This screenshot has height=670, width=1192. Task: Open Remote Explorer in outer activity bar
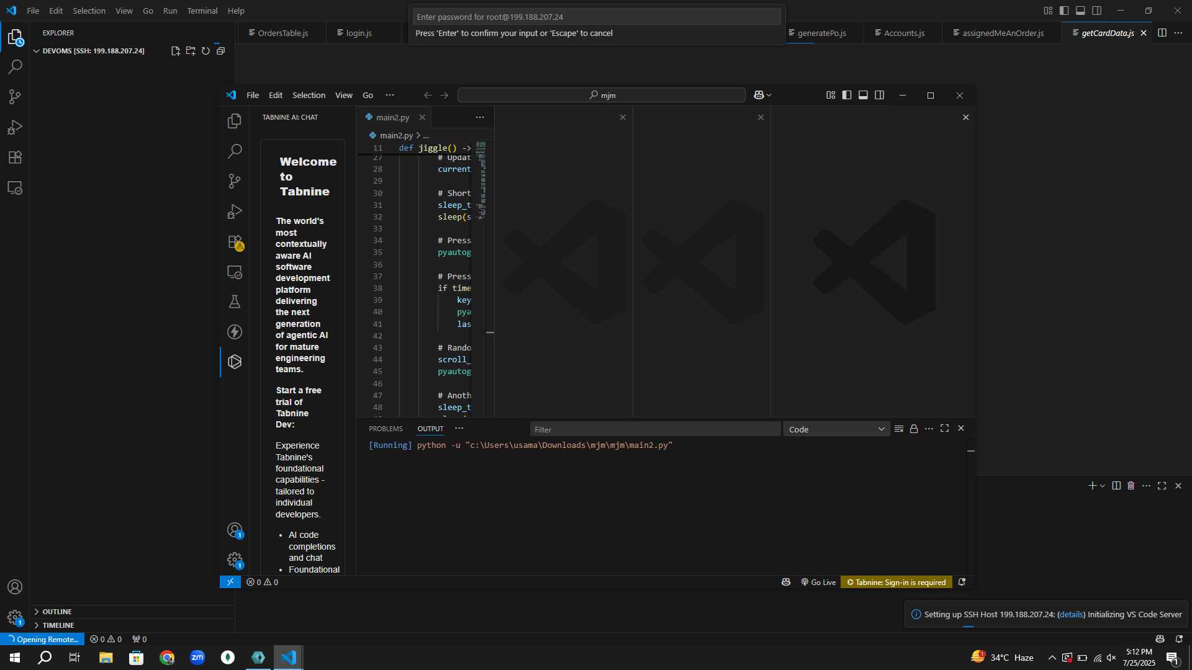(x=15, y=188)
